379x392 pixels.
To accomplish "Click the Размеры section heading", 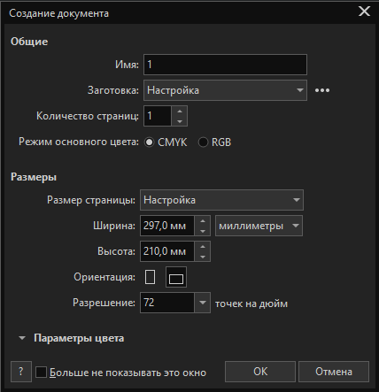I will 34,177.
